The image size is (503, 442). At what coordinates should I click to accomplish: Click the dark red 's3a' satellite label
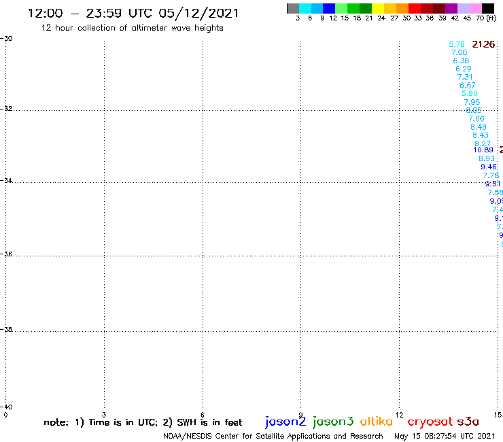pyautogui.click(x=468, y=422)
